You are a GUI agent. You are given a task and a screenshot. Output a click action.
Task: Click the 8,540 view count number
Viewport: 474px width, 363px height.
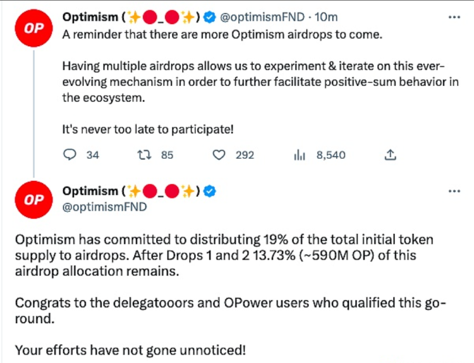pyautogui.click(x=331, y=155)
